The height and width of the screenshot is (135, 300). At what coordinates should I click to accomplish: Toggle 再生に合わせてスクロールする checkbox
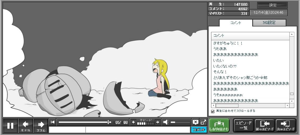pos(213,111)
